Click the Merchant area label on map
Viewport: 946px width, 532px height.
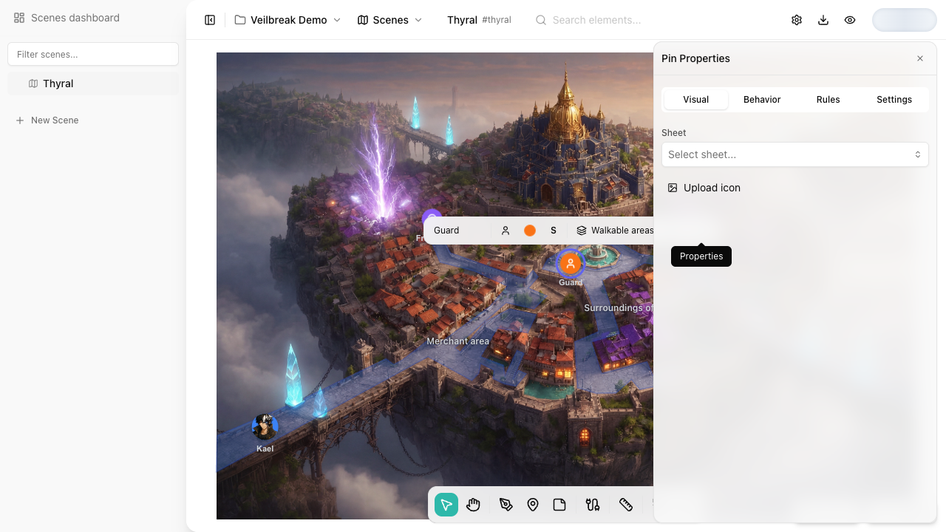(457, 341)
